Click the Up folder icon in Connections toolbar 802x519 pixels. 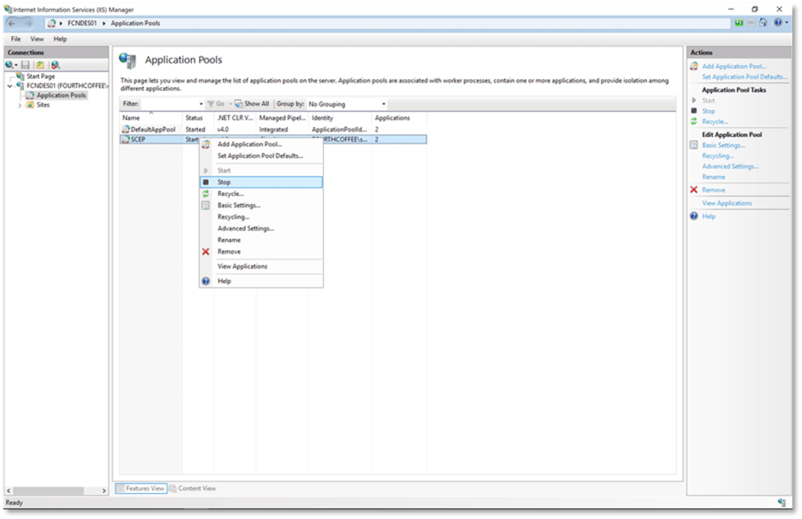coord(40,64)
